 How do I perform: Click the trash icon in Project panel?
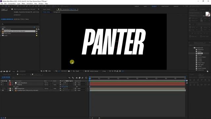tap(17, 71)
